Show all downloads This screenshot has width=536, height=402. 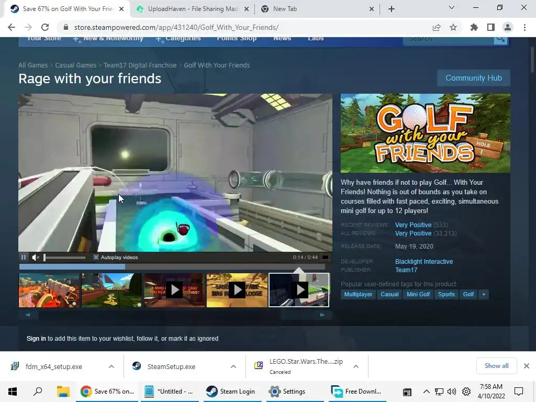[496, 366]
